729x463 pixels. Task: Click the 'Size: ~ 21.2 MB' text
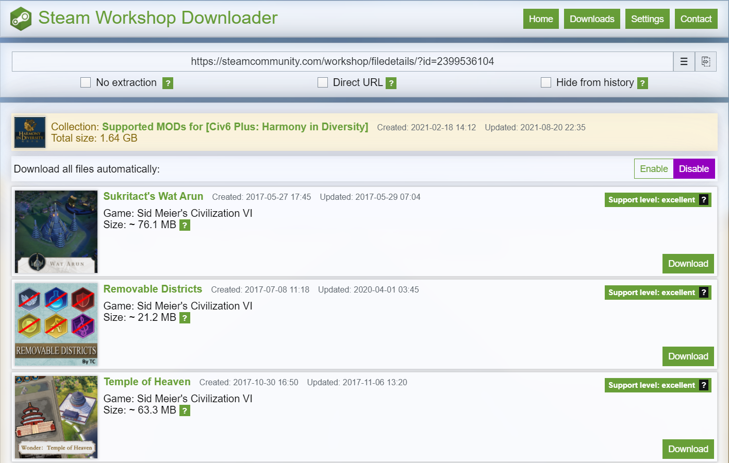coord(140,318)
